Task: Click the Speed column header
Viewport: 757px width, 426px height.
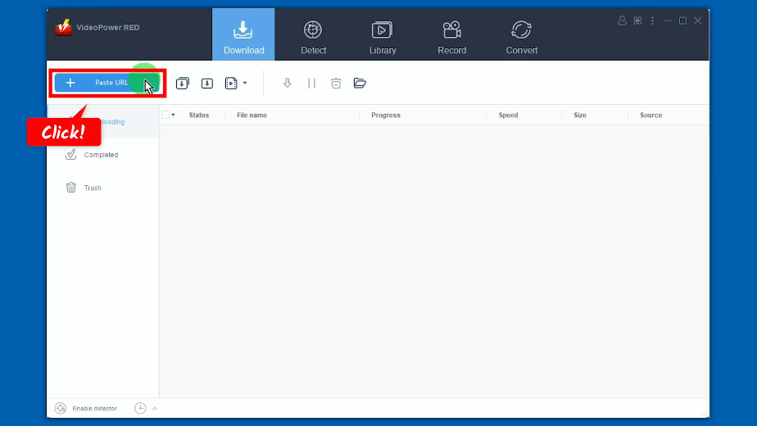Action: click(509, 115)
